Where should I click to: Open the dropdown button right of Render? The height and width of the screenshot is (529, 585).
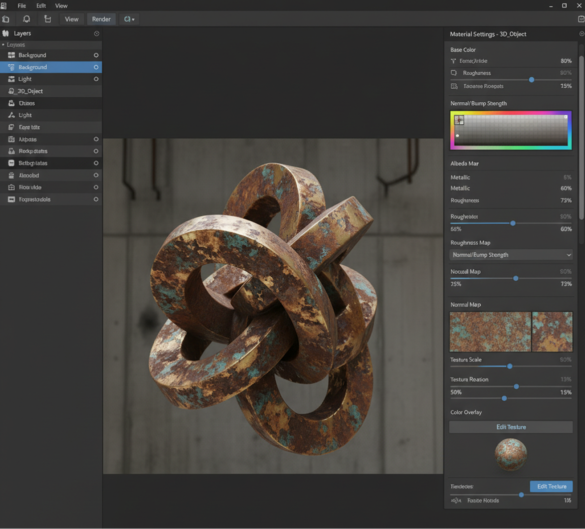point(129,19)
